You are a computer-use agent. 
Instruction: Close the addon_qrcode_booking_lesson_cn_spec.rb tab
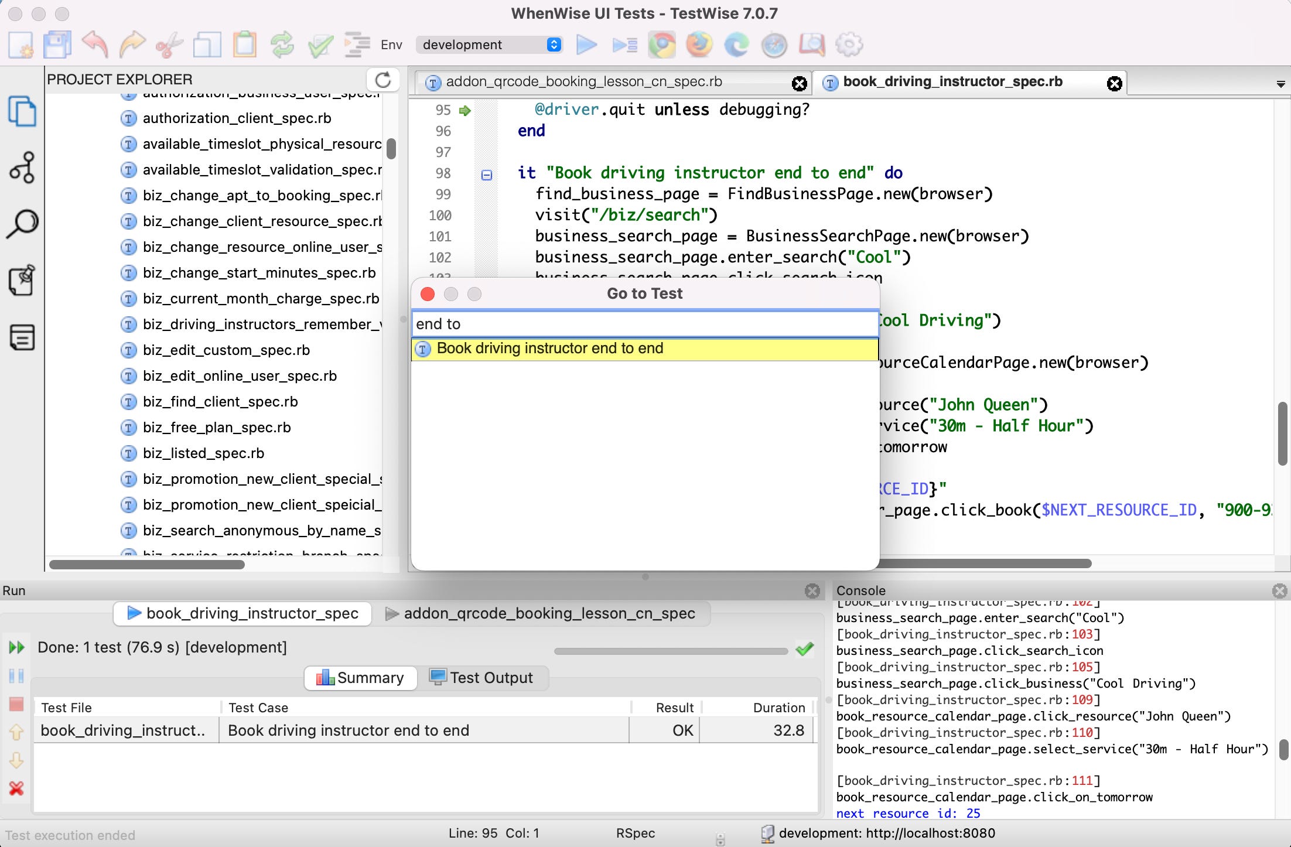(x=799, y=84)
